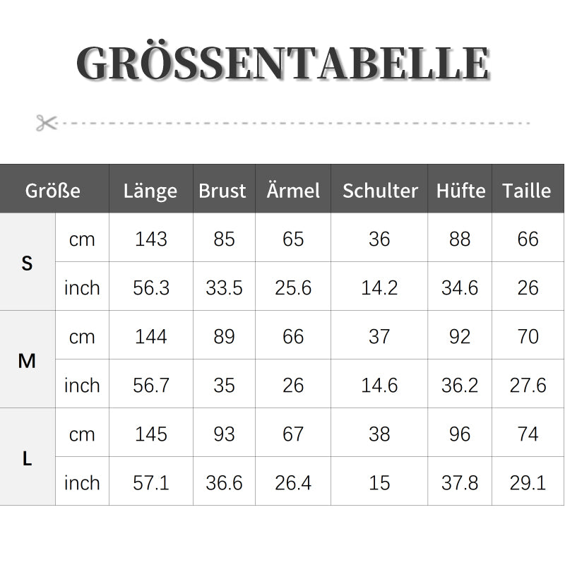Image resolution: width=565 pixels, height=565 pixels.
Task: Click the dashed cut line
Action: click(297, 123)
